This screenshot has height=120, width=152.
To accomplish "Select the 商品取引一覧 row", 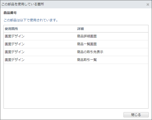I will (x=76, y=60).
